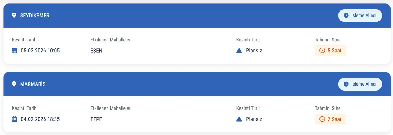
Task: Click the calendar icon next to 04.02.2026 18:35
Action: 14,119
